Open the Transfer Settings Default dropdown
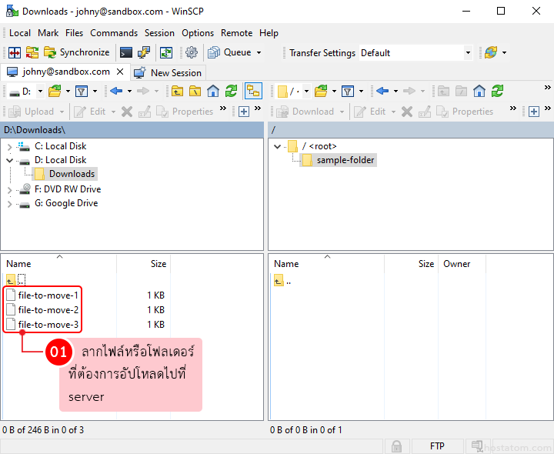 [467, 53]
